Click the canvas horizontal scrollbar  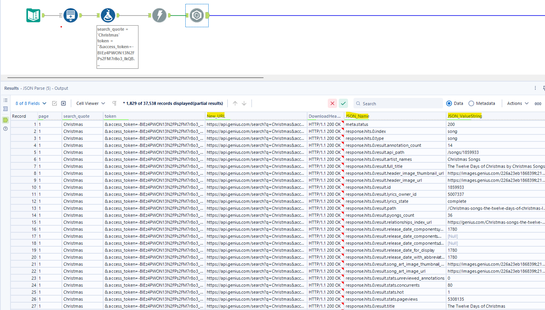coord(135,77)
